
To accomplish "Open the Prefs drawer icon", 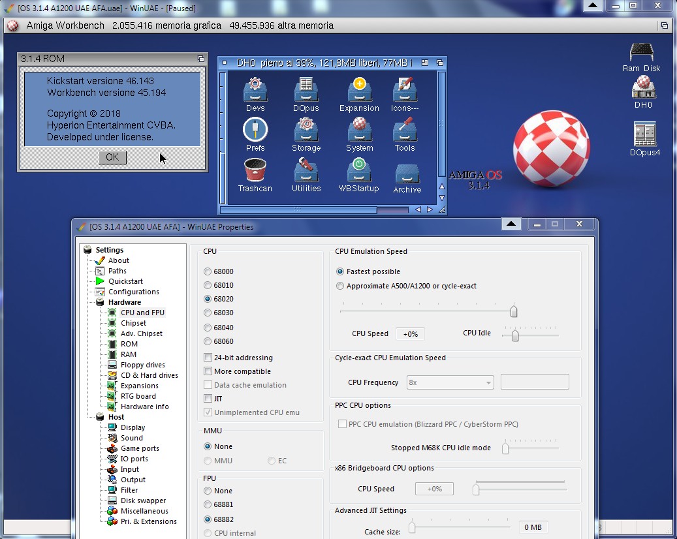I will point(255,130).
